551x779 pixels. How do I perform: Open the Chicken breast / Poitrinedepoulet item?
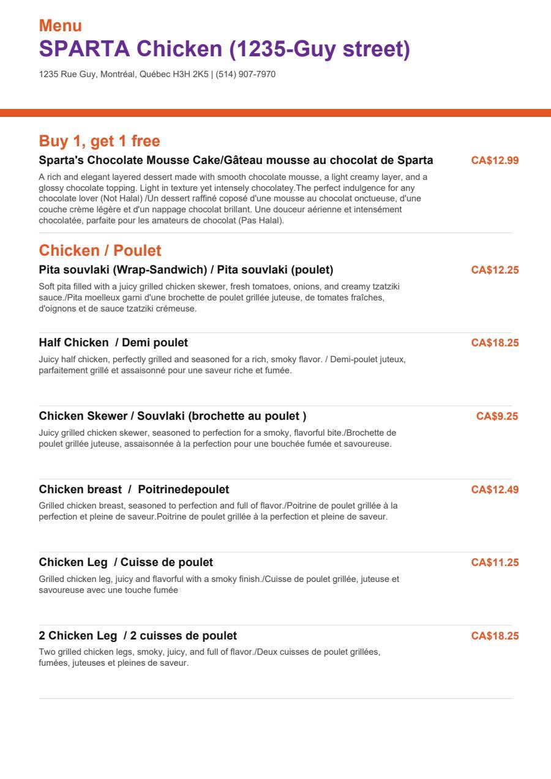pyautogui.click(x=134, y=490)
